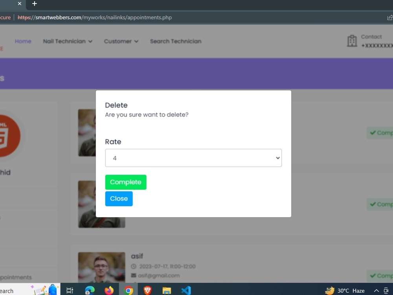
Task: Click the 2023-07-17, 11:00-12:00 time text
Action: (x=167, y=266)
